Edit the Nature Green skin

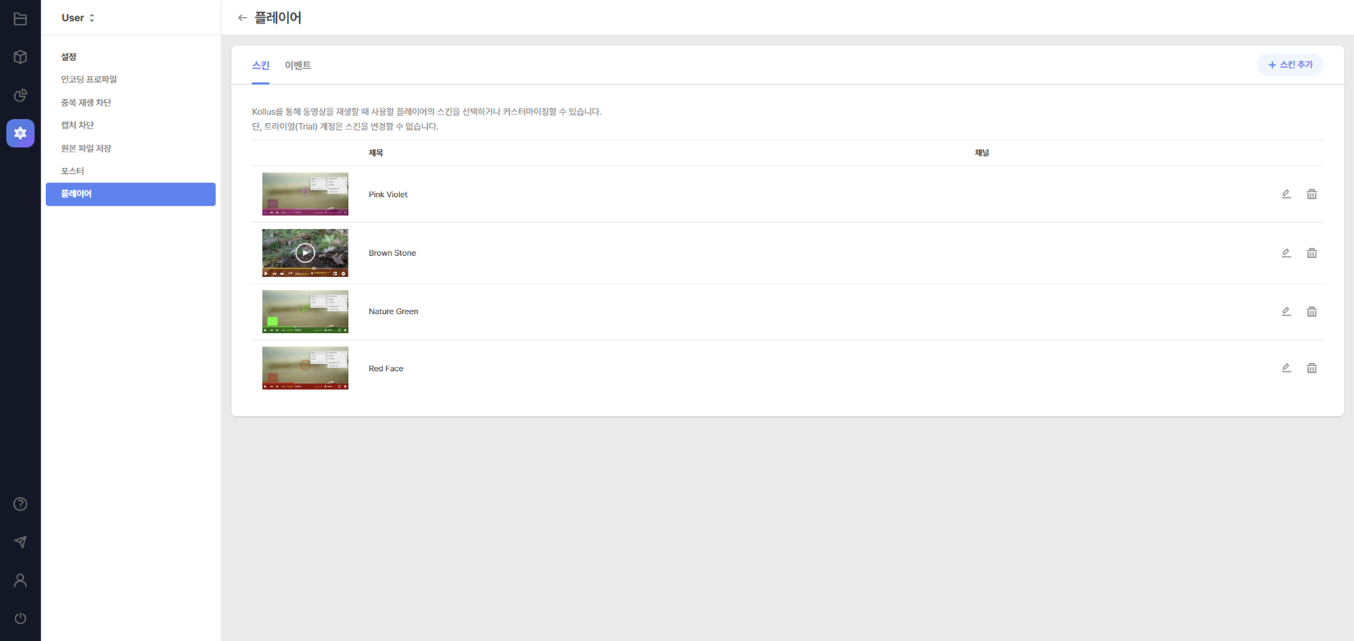[1286, 311]
